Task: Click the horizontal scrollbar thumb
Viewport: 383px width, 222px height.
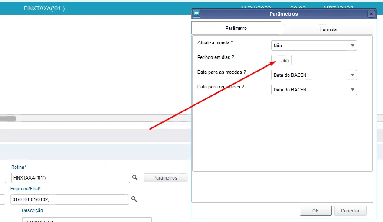Action: point(8,118)
